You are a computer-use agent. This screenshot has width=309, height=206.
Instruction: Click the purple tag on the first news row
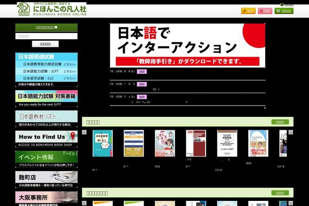point(142,72)
